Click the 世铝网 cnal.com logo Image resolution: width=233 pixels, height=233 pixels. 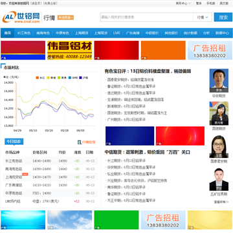tap(21, 17)
